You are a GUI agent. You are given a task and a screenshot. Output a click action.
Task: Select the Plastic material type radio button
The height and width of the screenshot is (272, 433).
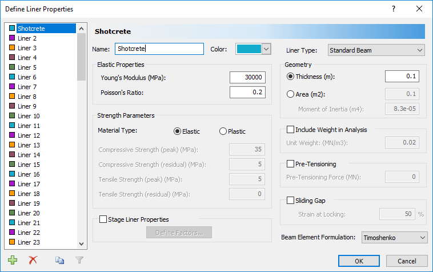(223, 131)
